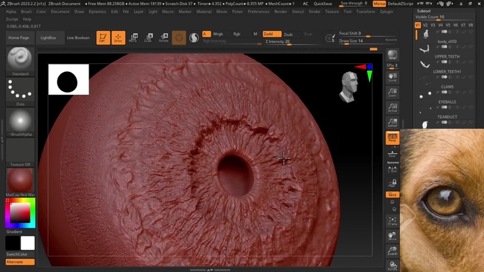Open the Zplugin menu

[x=386, y=11]
